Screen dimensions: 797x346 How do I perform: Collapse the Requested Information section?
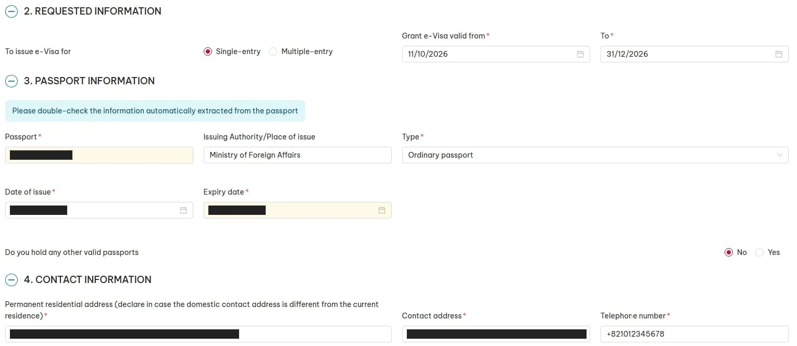[x=11, y=11]
